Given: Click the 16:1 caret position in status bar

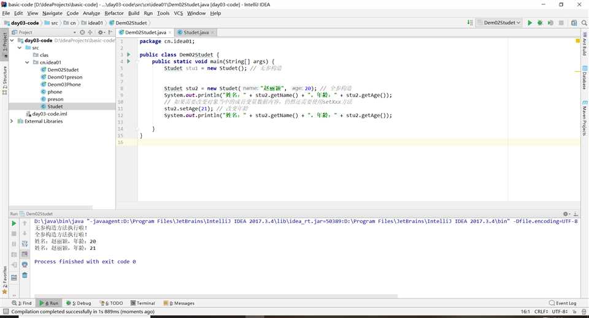Looking at the screenshot, I should tap(525, 312).
